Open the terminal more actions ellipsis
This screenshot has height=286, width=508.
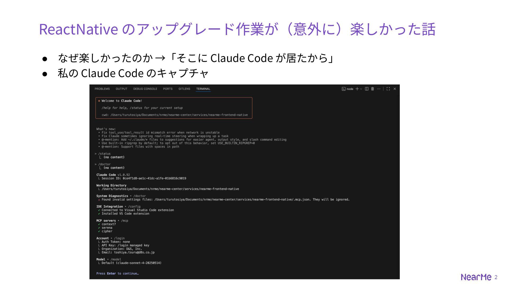click(x=379, y=89)
